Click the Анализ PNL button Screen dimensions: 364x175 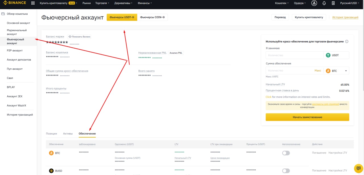[x=176, y=53]
